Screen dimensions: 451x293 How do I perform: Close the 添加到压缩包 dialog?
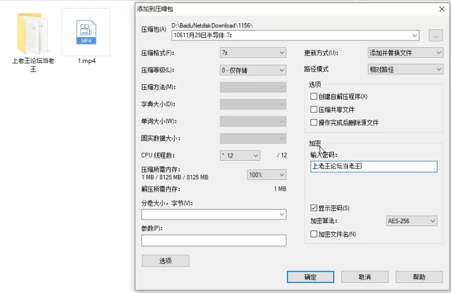[442, 9]
